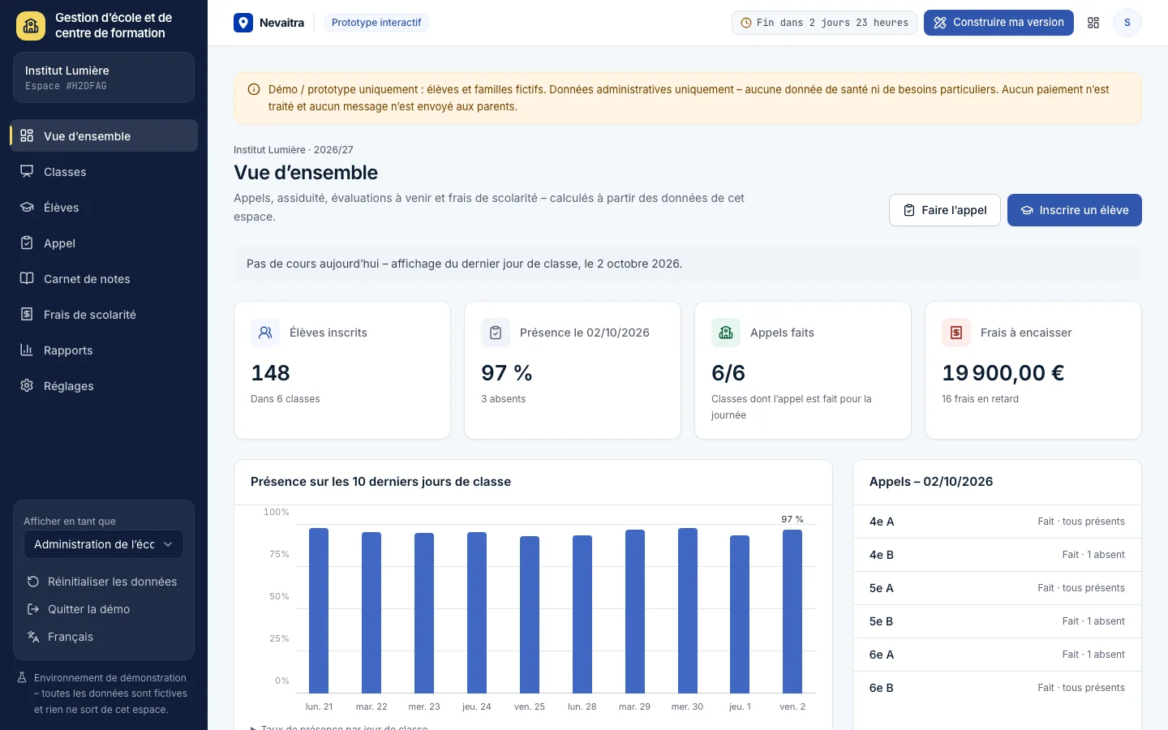1168x730 pixels.
Task: Click 'Réinitialiser les données'
Action: (x=102, y=582)
